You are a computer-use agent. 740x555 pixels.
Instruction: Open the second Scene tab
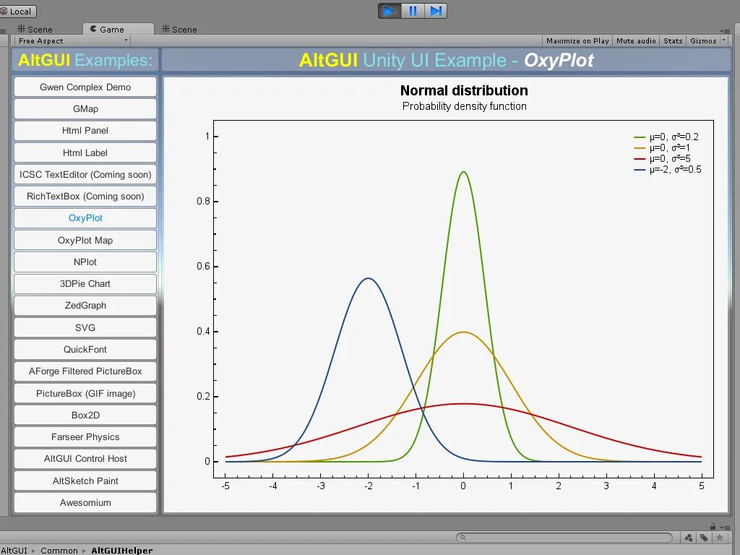179,29
